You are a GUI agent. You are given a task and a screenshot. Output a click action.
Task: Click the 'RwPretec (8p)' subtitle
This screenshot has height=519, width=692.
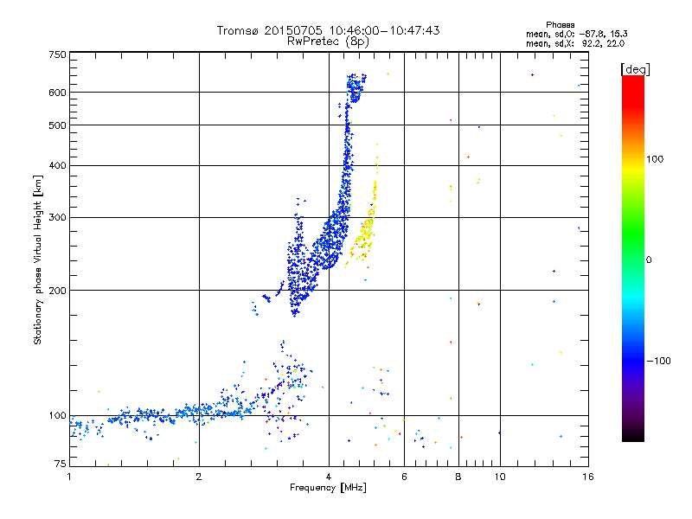pos(328,42)
